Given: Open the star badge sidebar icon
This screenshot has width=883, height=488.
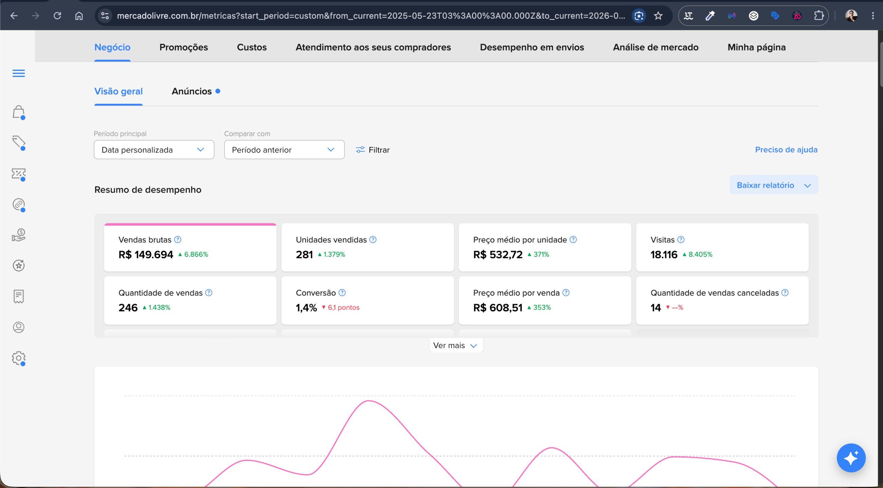Looking at the screenshot, I should pyautogui.click(x=19, y=266).
